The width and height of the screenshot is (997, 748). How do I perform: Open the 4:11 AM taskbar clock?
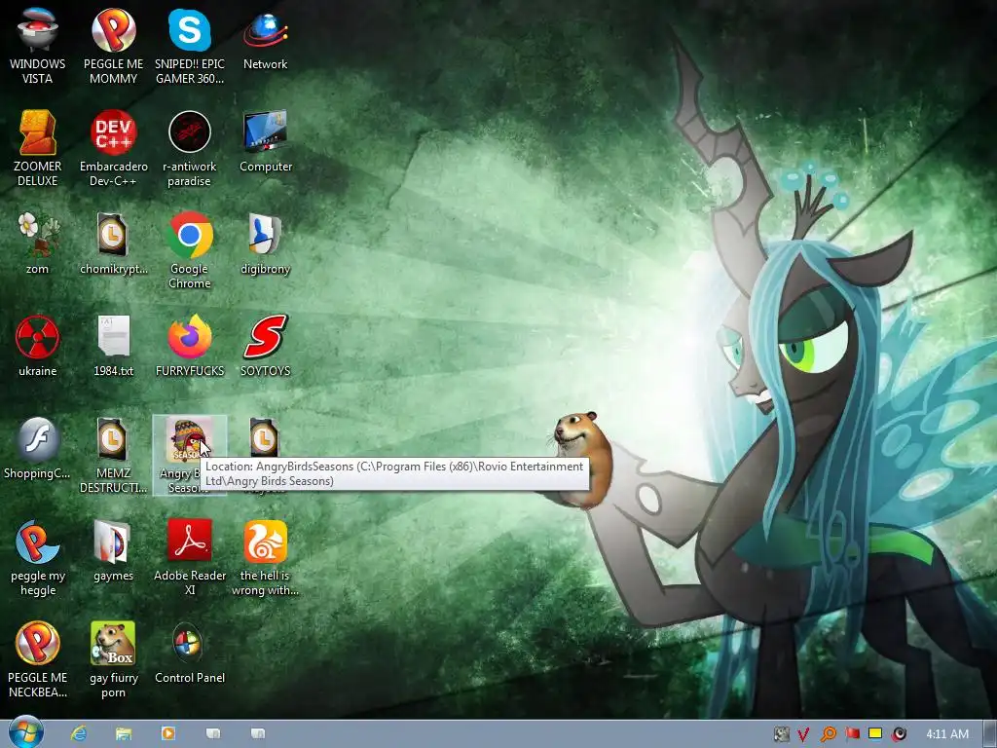(x=946, y=734)
